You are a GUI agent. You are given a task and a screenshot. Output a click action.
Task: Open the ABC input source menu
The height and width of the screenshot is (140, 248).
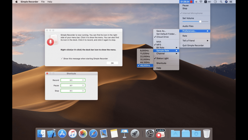(208, 2)
